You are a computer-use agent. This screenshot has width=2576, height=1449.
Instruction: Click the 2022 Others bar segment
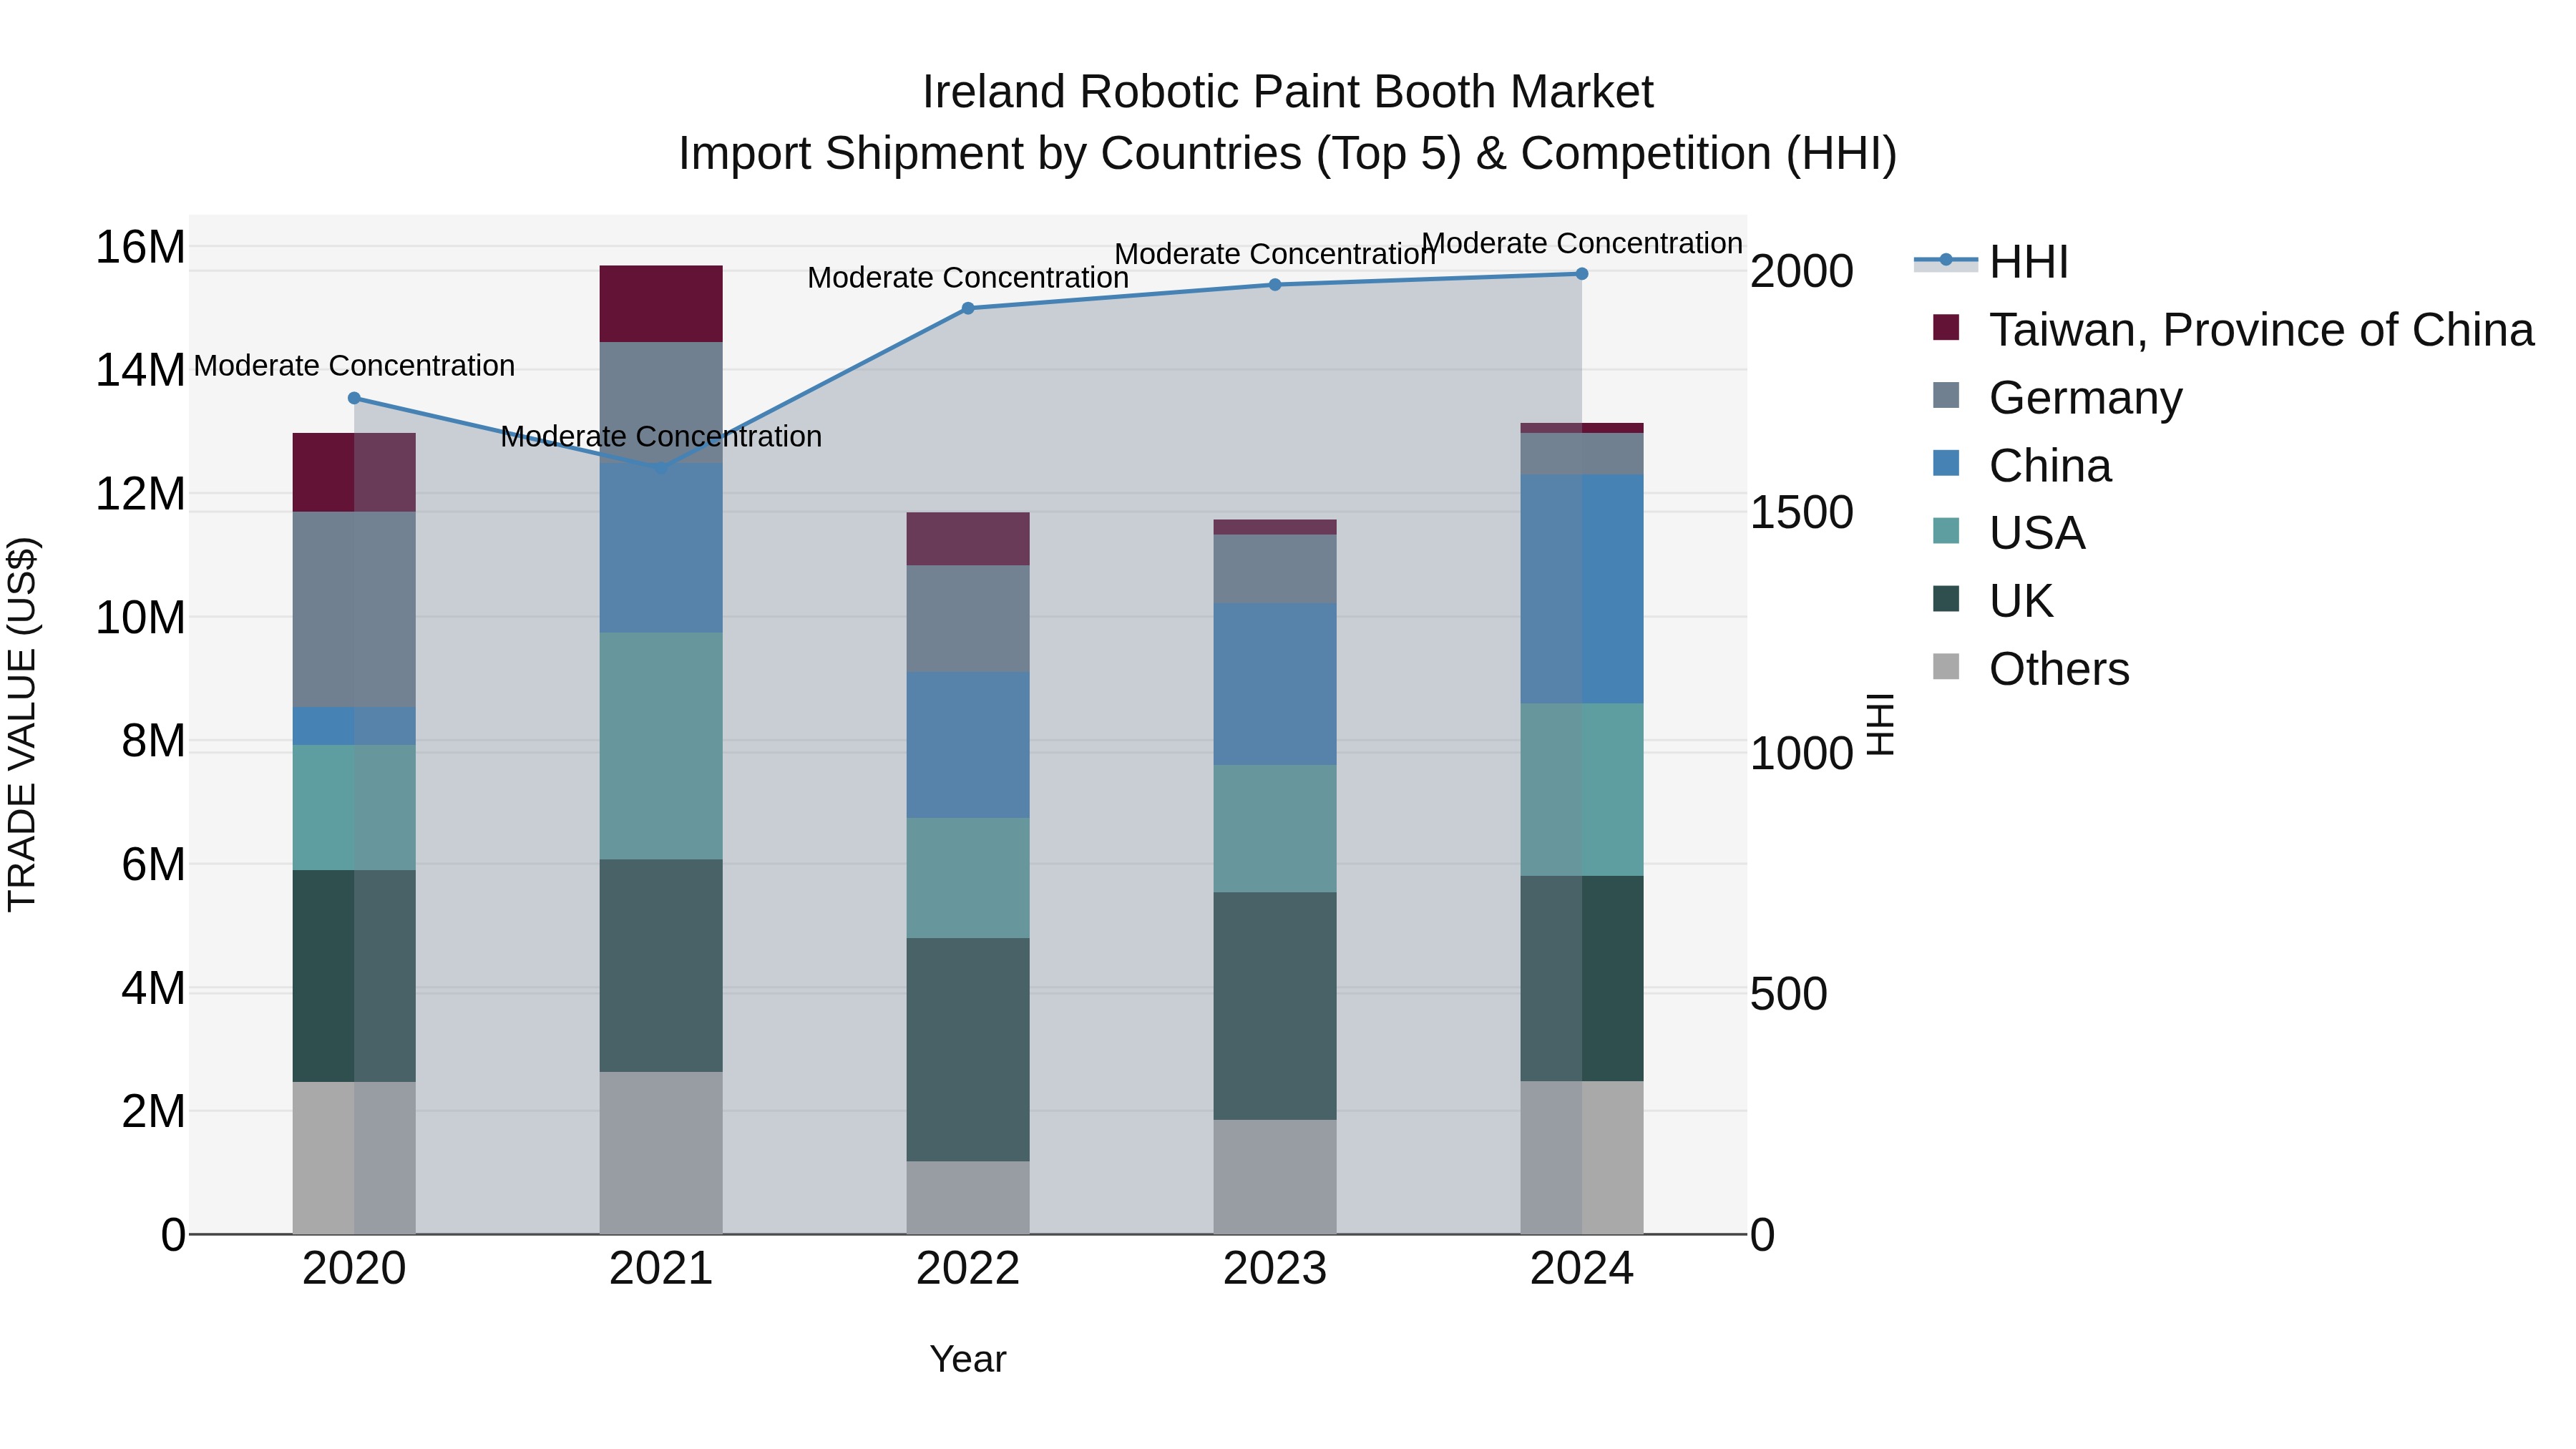968,1198
